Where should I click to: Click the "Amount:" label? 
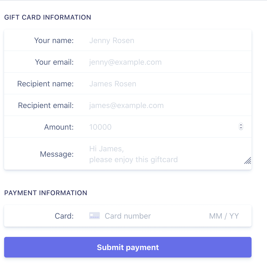pyautogui.click(x=59, y=127)
